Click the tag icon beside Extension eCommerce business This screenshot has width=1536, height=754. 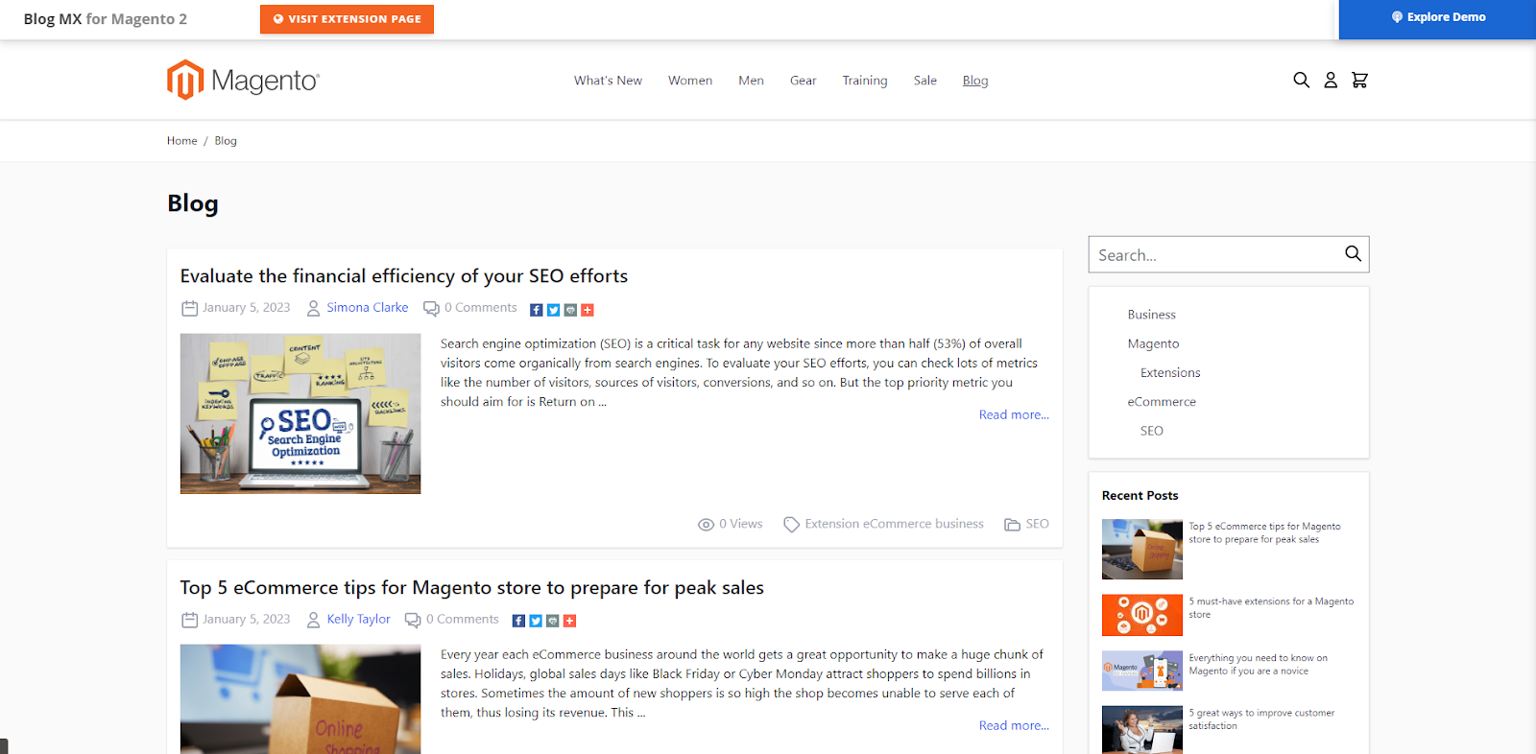[791, 525]
